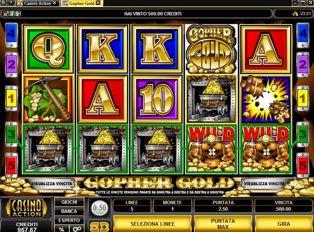
Task: Decrease coin size with minus button
Action: (x=94, y=227)
